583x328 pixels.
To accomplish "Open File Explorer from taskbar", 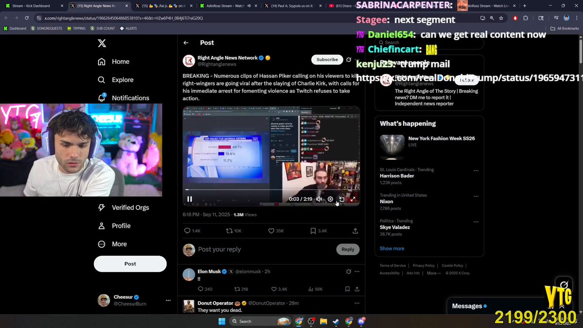I will point(324,321).
